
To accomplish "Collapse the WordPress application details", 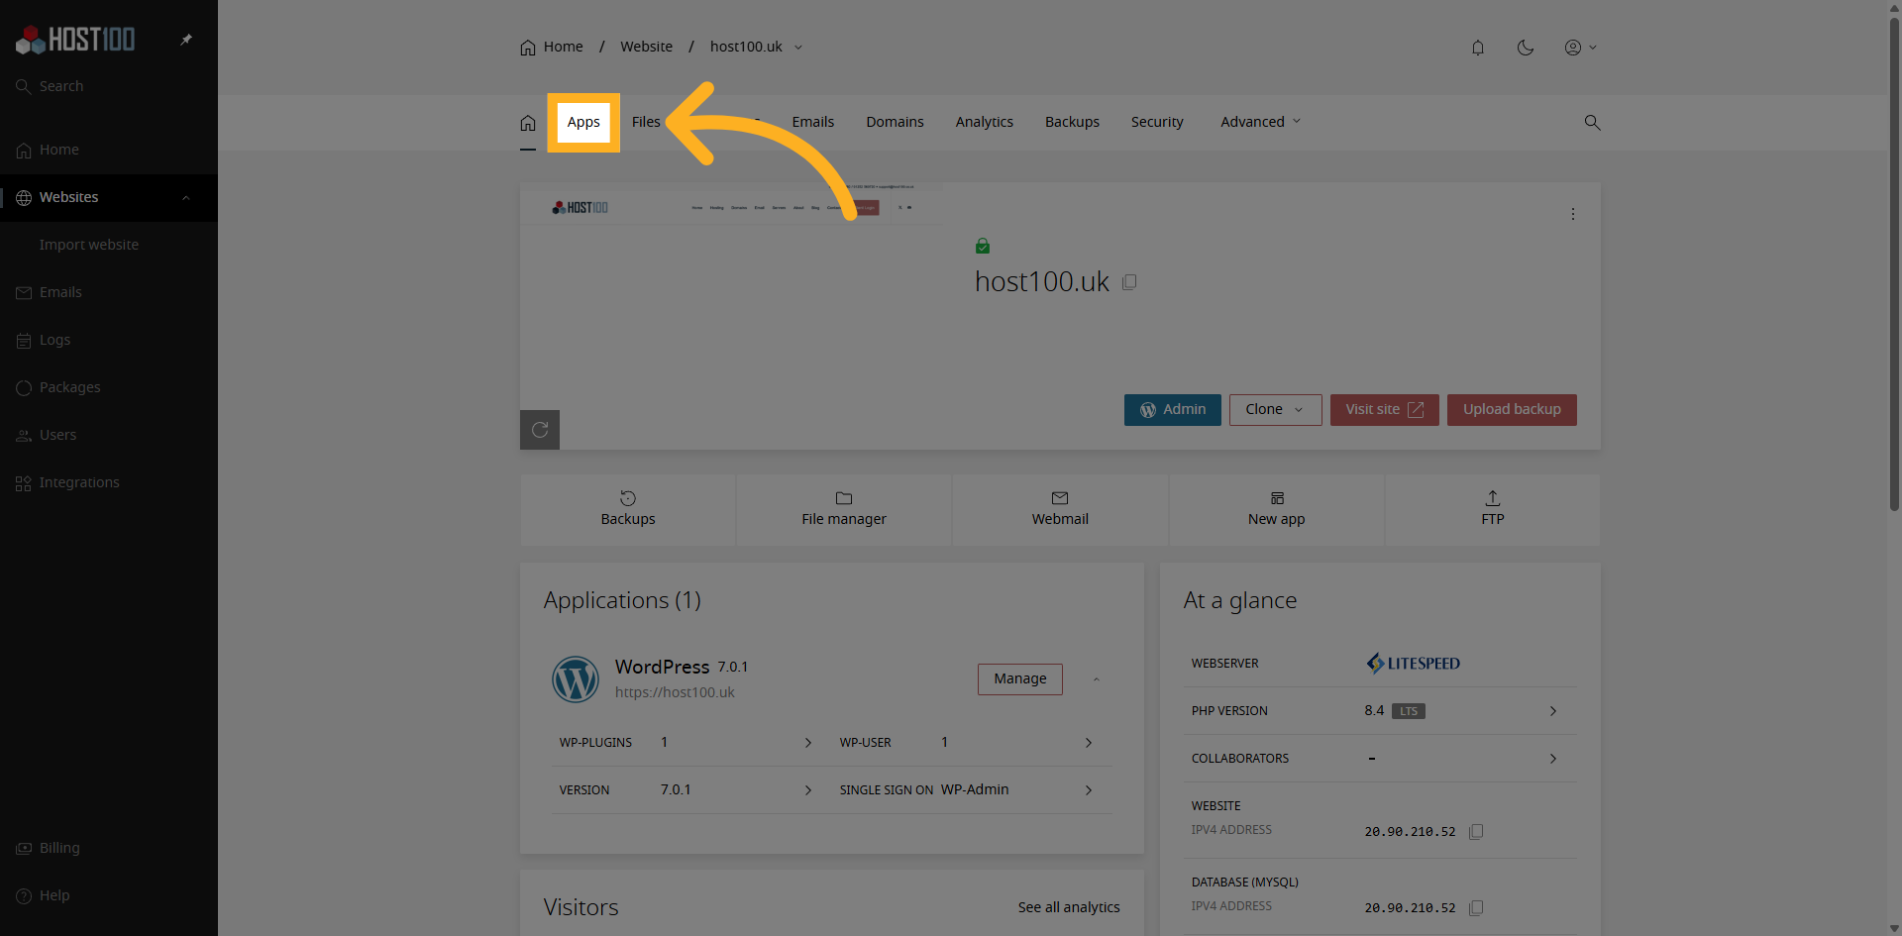I will (1097, 679).
